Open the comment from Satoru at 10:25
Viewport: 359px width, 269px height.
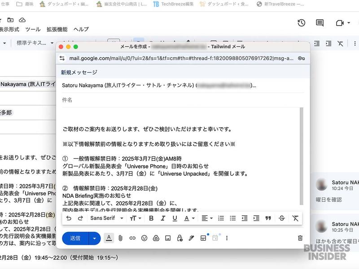[335, 232]
